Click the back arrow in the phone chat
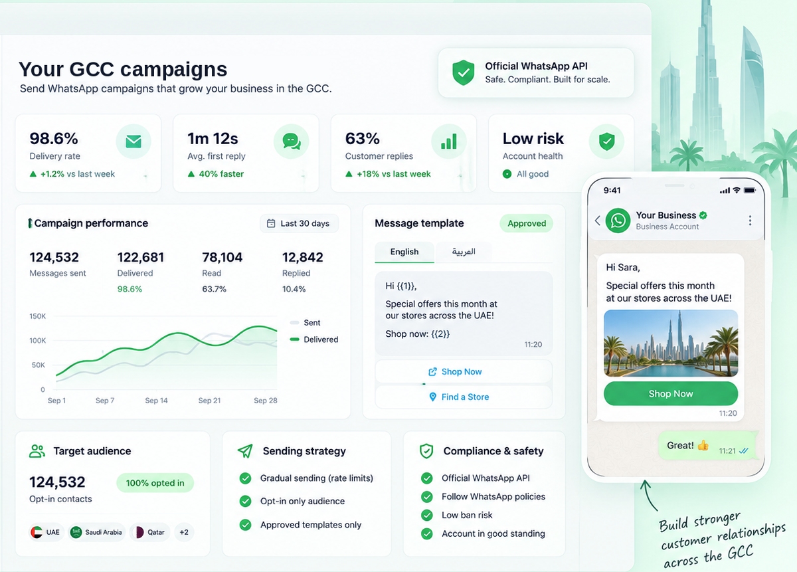797x572 pixels. pos(597,221)
